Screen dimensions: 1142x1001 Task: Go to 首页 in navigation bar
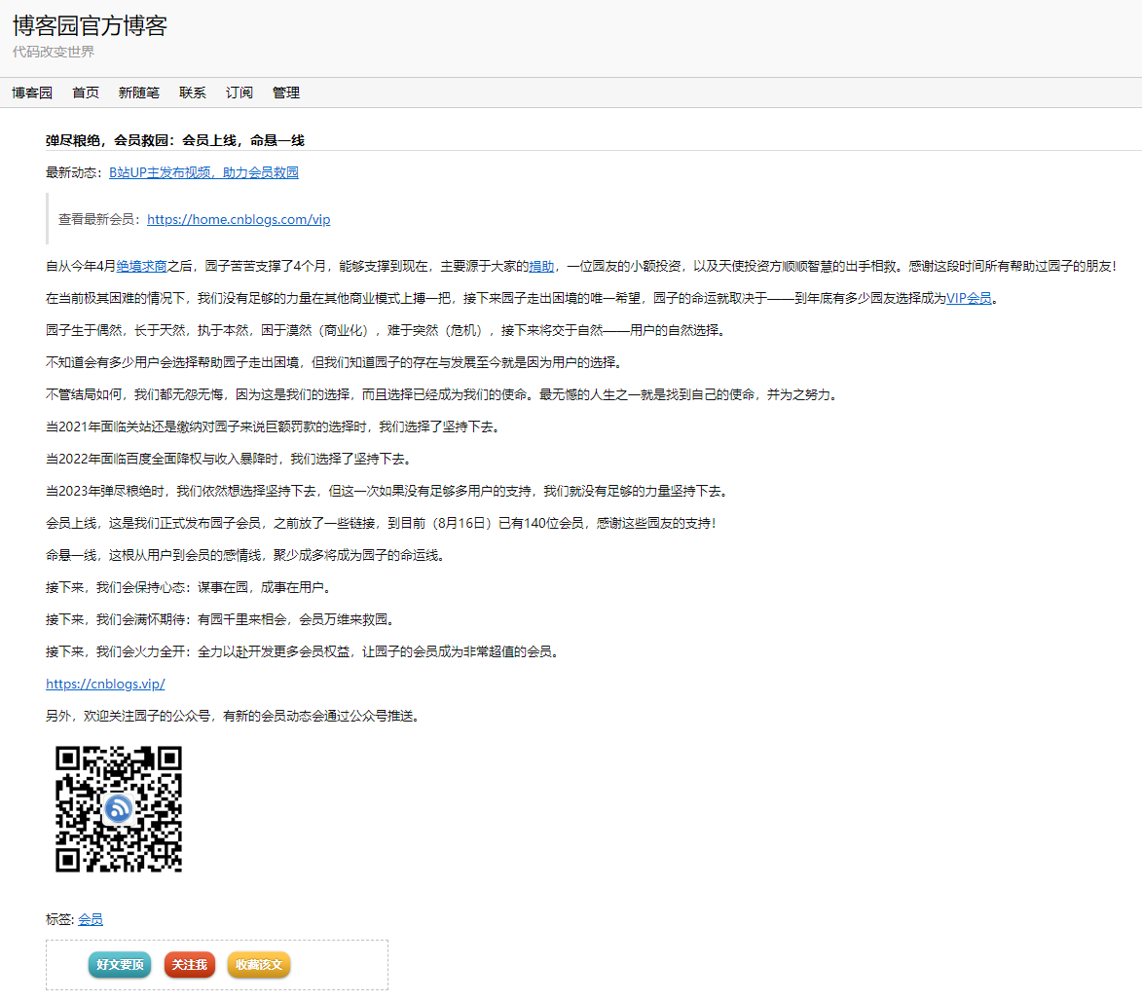(x=86, y=93)
